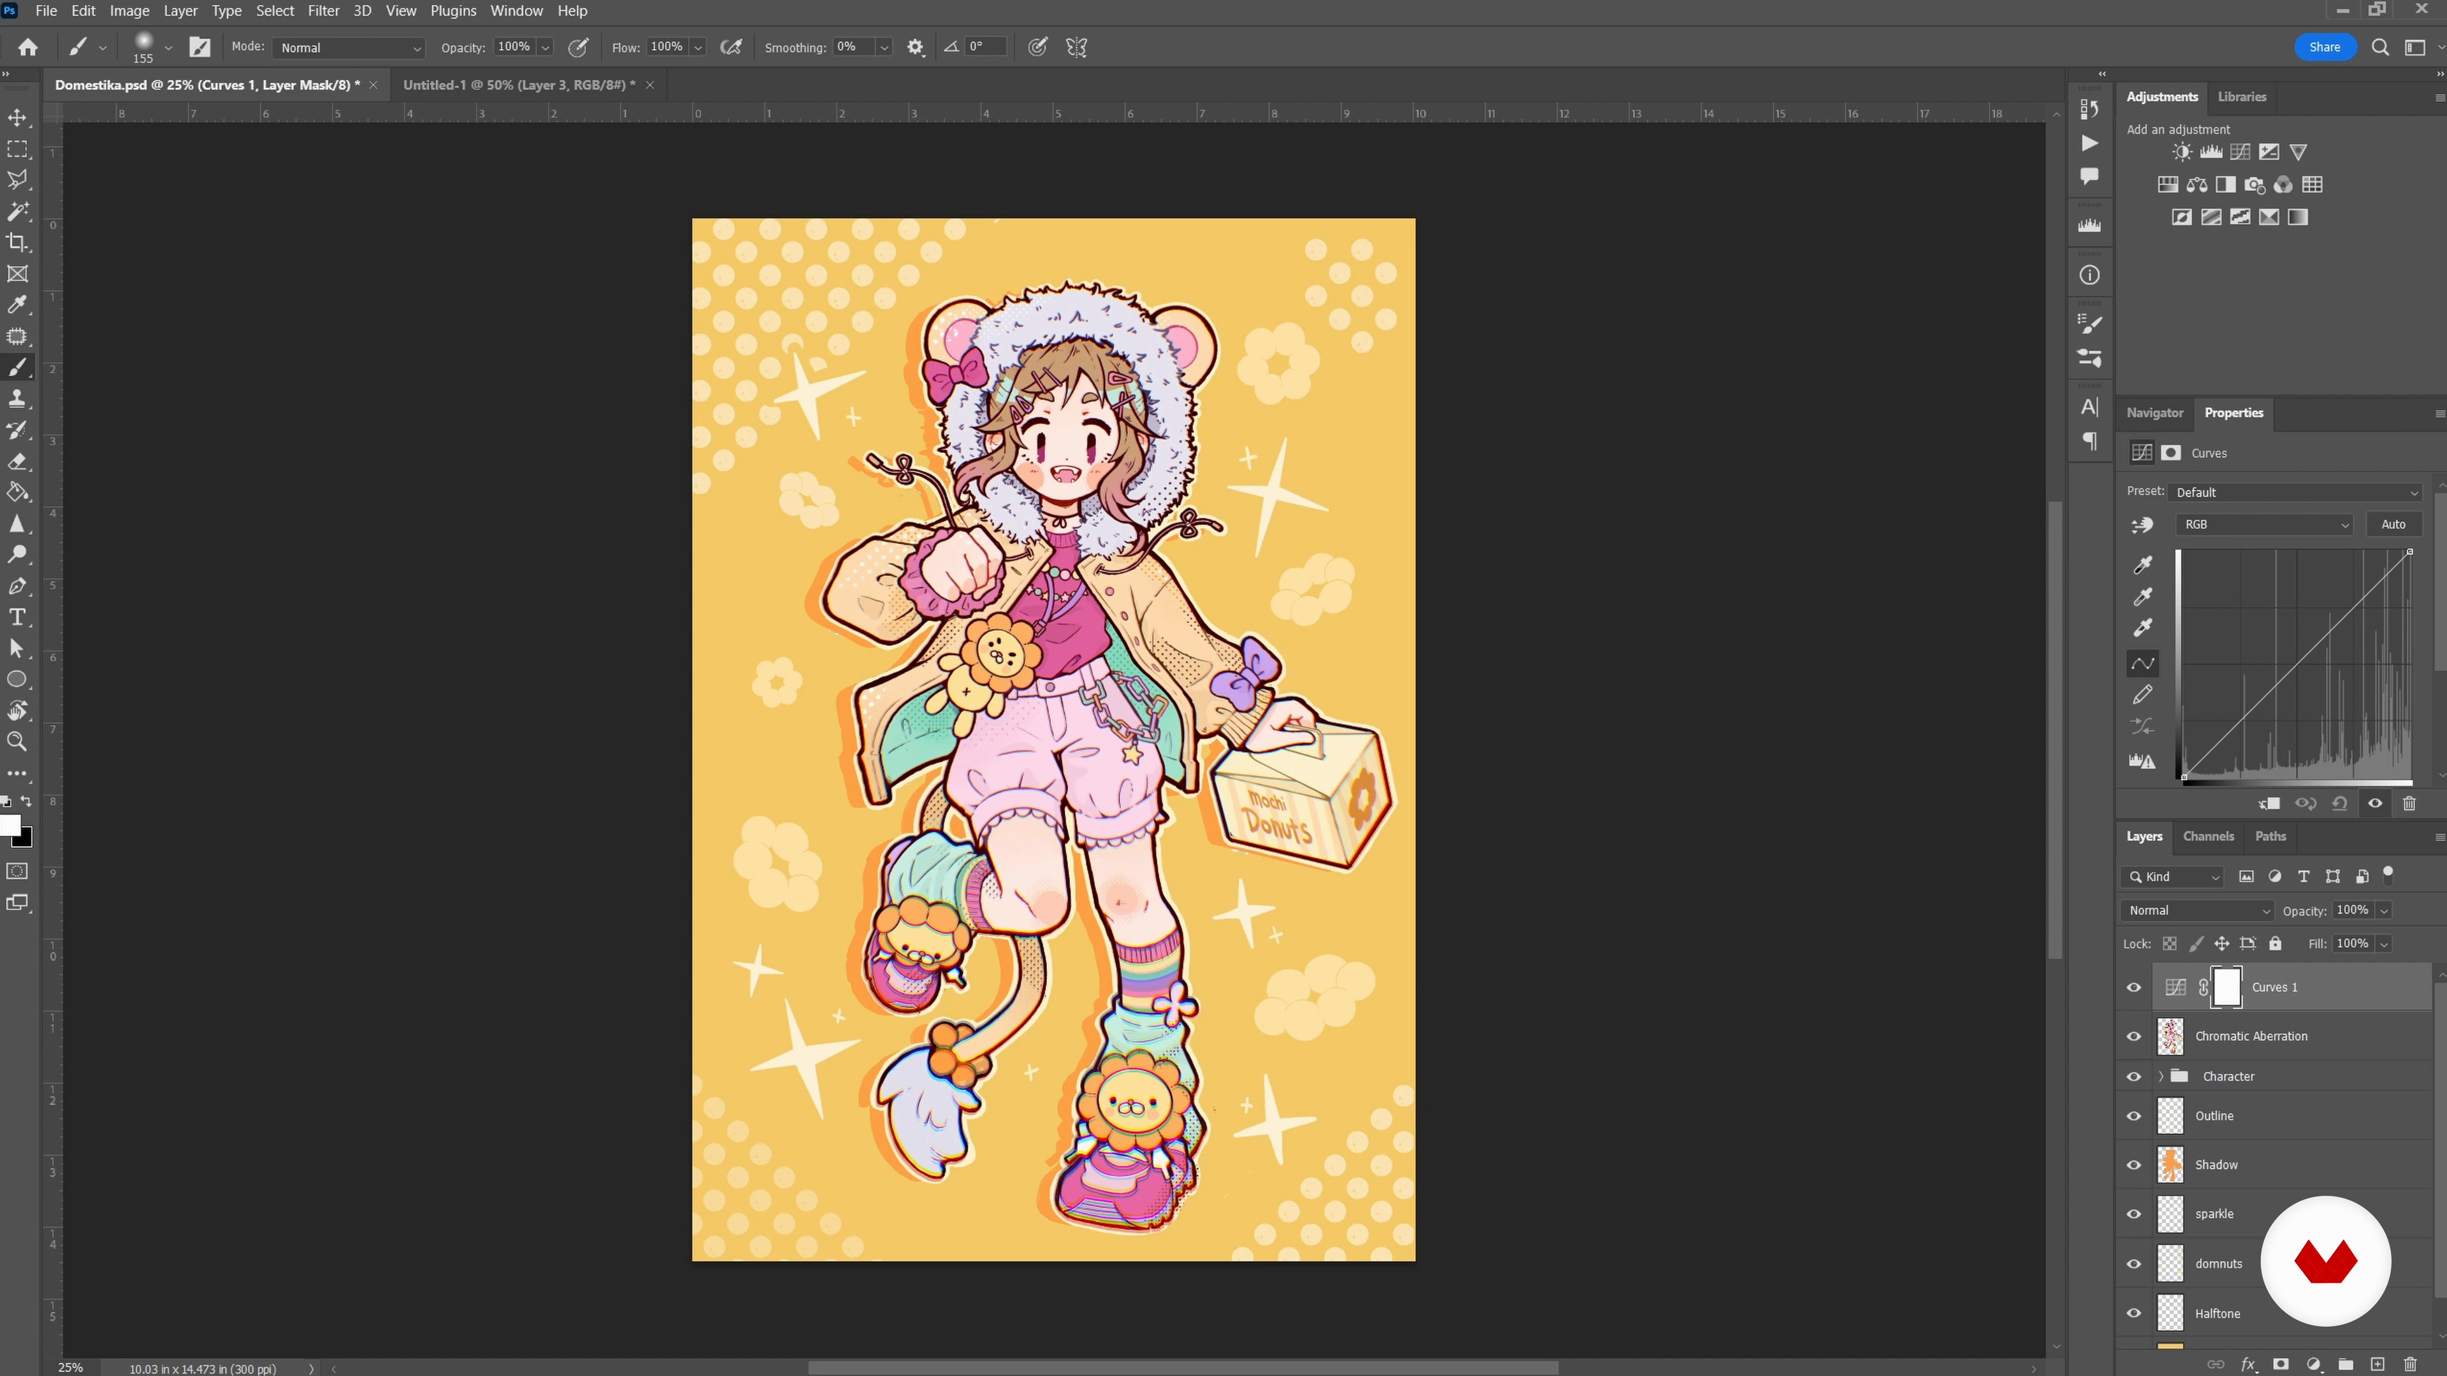Open the Curves channel RGB dropdown
The width and height of the screenshot is (2447, 1376).
pos(2265,524)
